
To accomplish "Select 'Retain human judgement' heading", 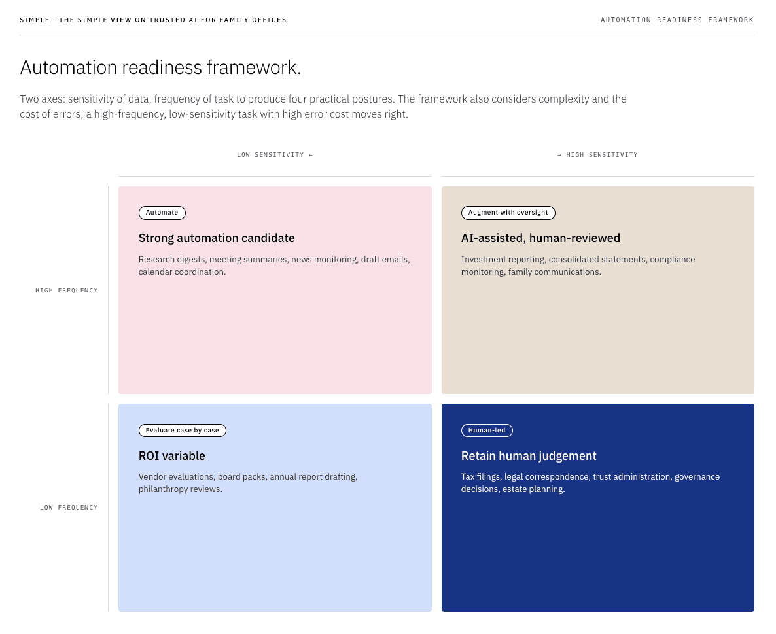I will (529, 456).
